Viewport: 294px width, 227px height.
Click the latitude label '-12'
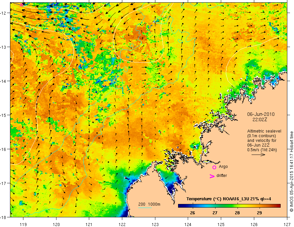tap(4, 13)
